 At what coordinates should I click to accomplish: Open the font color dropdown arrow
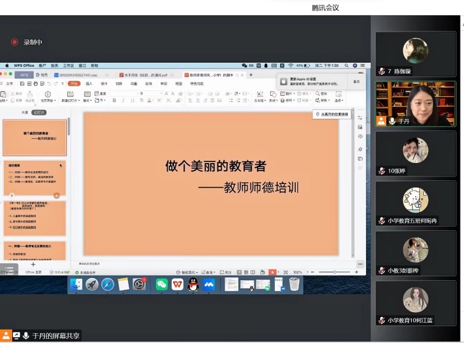tap(154, 101)
